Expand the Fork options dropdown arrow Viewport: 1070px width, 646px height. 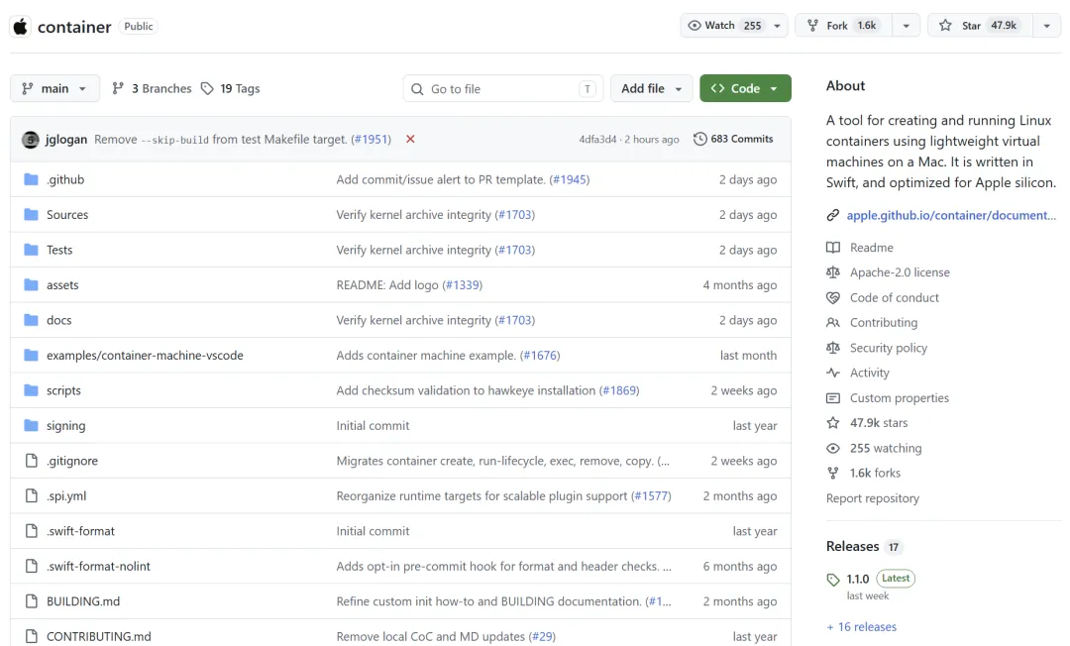point(907,26)
